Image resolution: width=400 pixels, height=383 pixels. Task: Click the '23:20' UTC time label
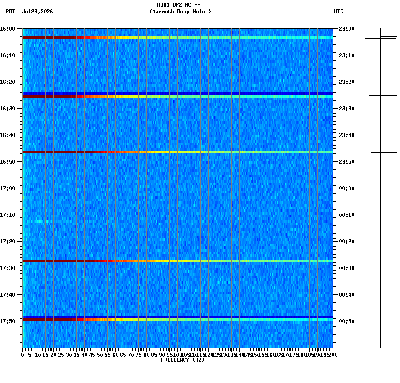347,82
